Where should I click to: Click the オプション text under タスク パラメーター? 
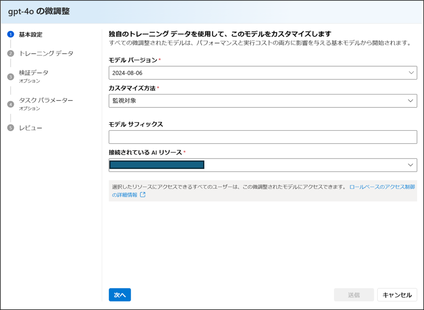pyautogui.click(x=29, y=109)
